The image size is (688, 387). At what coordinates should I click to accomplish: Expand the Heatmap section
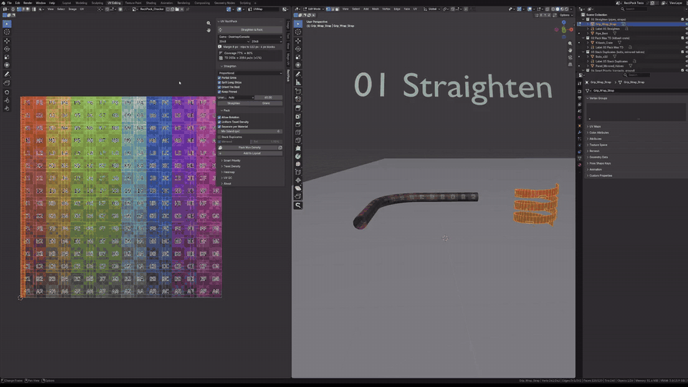[x=228, y=172]
